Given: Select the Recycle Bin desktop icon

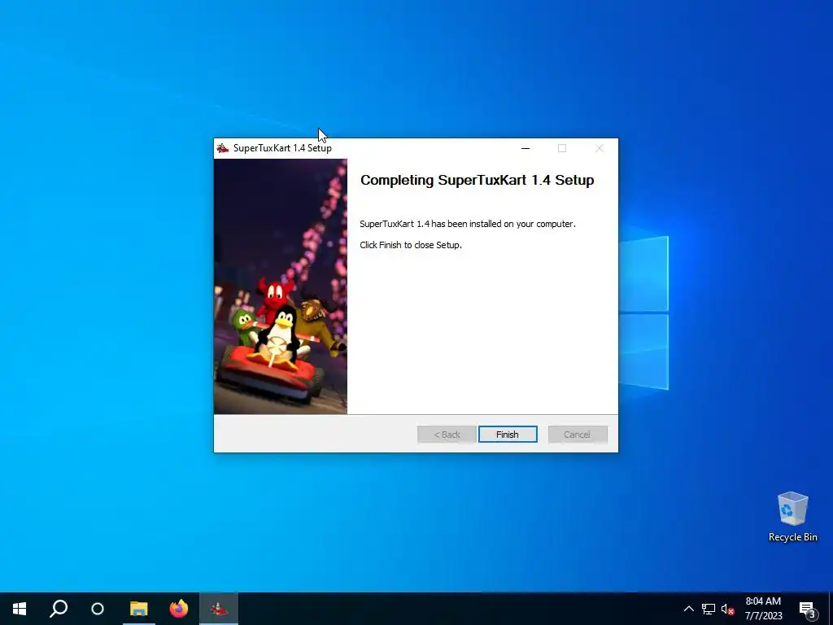Looking at the screenshot, I should pyautogui.click(x=792, y=517).
